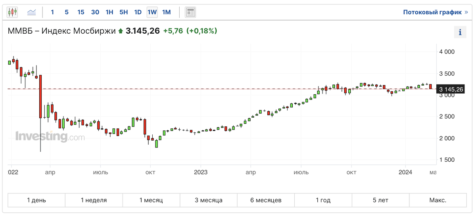Show the 1 неделя range
This screenshot has height=216, width=476.
(x=94, y=200)
